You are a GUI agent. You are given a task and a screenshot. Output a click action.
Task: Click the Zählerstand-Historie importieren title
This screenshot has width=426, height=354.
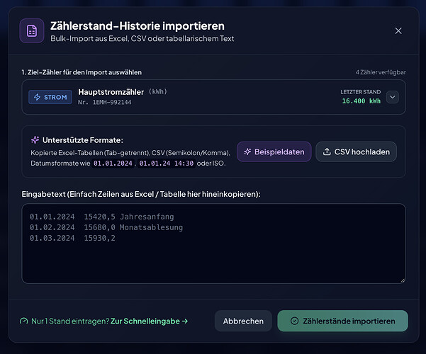click(138, 26)
